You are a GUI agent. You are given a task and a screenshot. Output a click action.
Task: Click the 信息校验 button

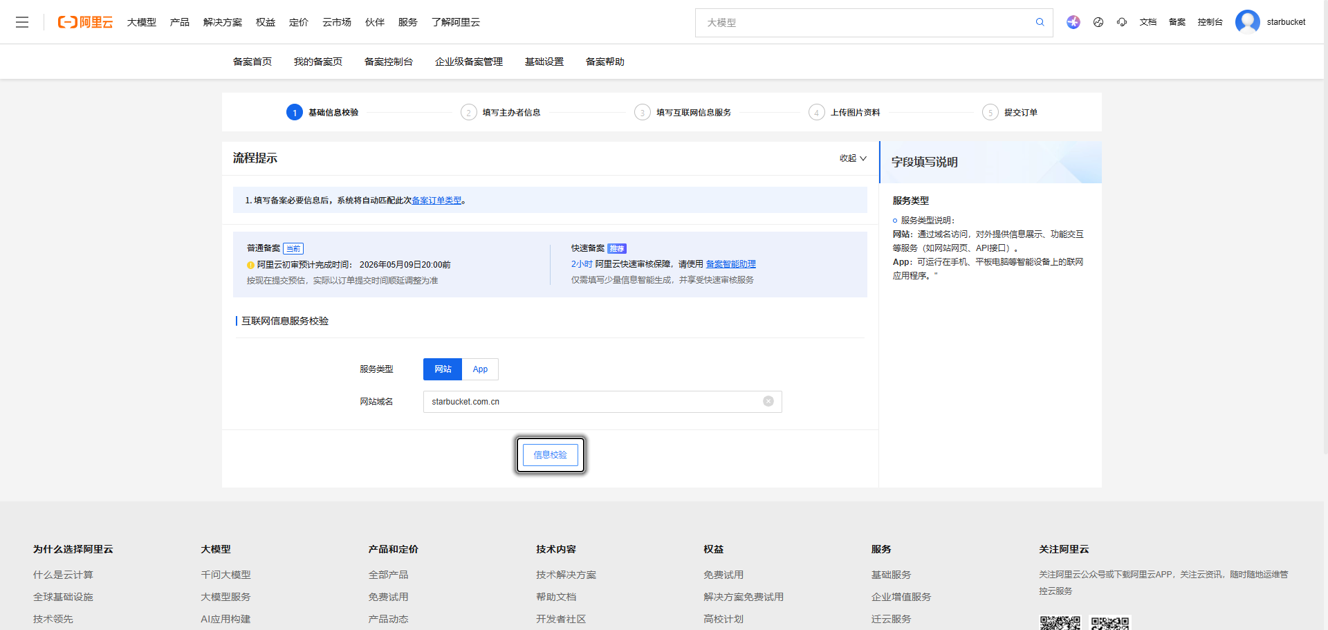click(551, 454)
